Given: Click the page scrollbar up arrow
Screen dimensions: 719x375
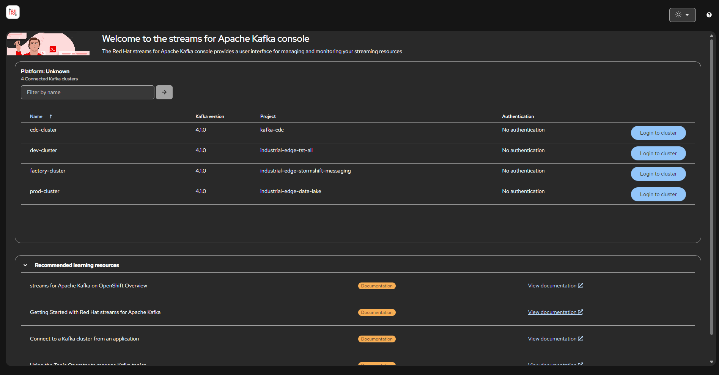Looking at the screenshot, I should pos(712,36).
